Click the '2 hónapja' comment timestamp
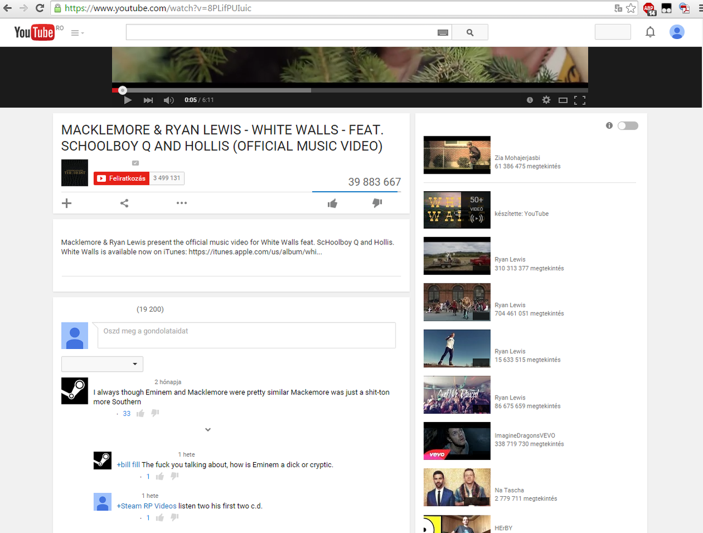 point(168,382)
